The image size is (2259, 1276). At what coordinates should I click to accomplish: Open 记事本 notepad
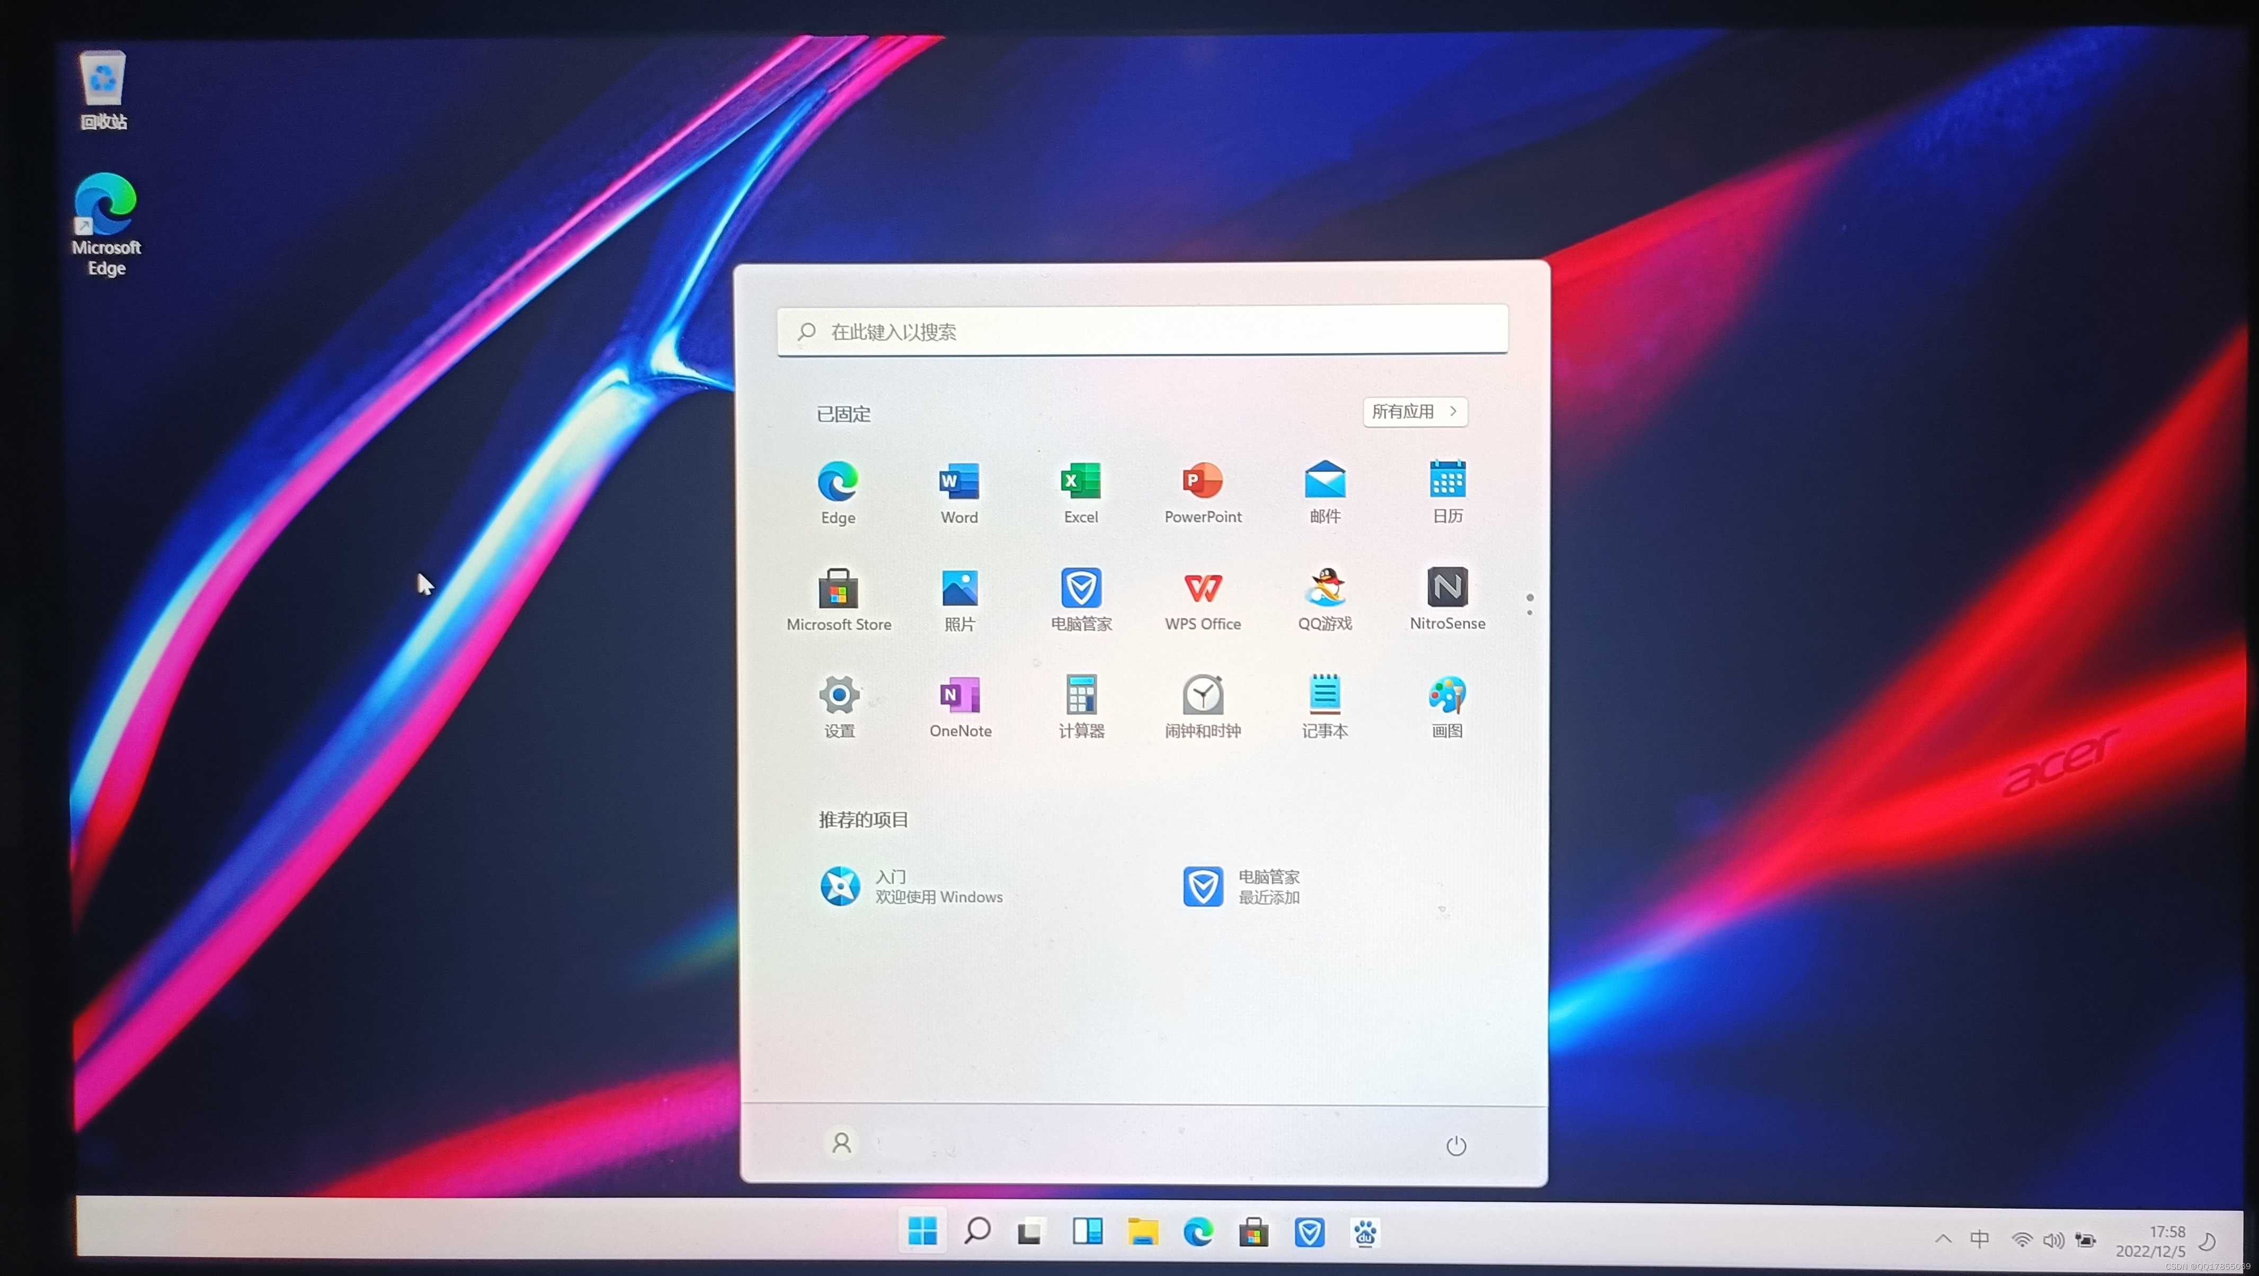click(1324, 706)
